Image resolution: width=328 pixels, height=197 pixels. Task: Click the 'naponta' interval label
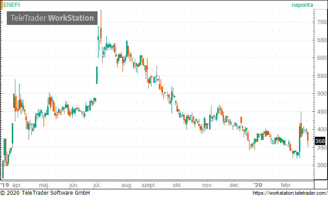(x=302, y=5)
